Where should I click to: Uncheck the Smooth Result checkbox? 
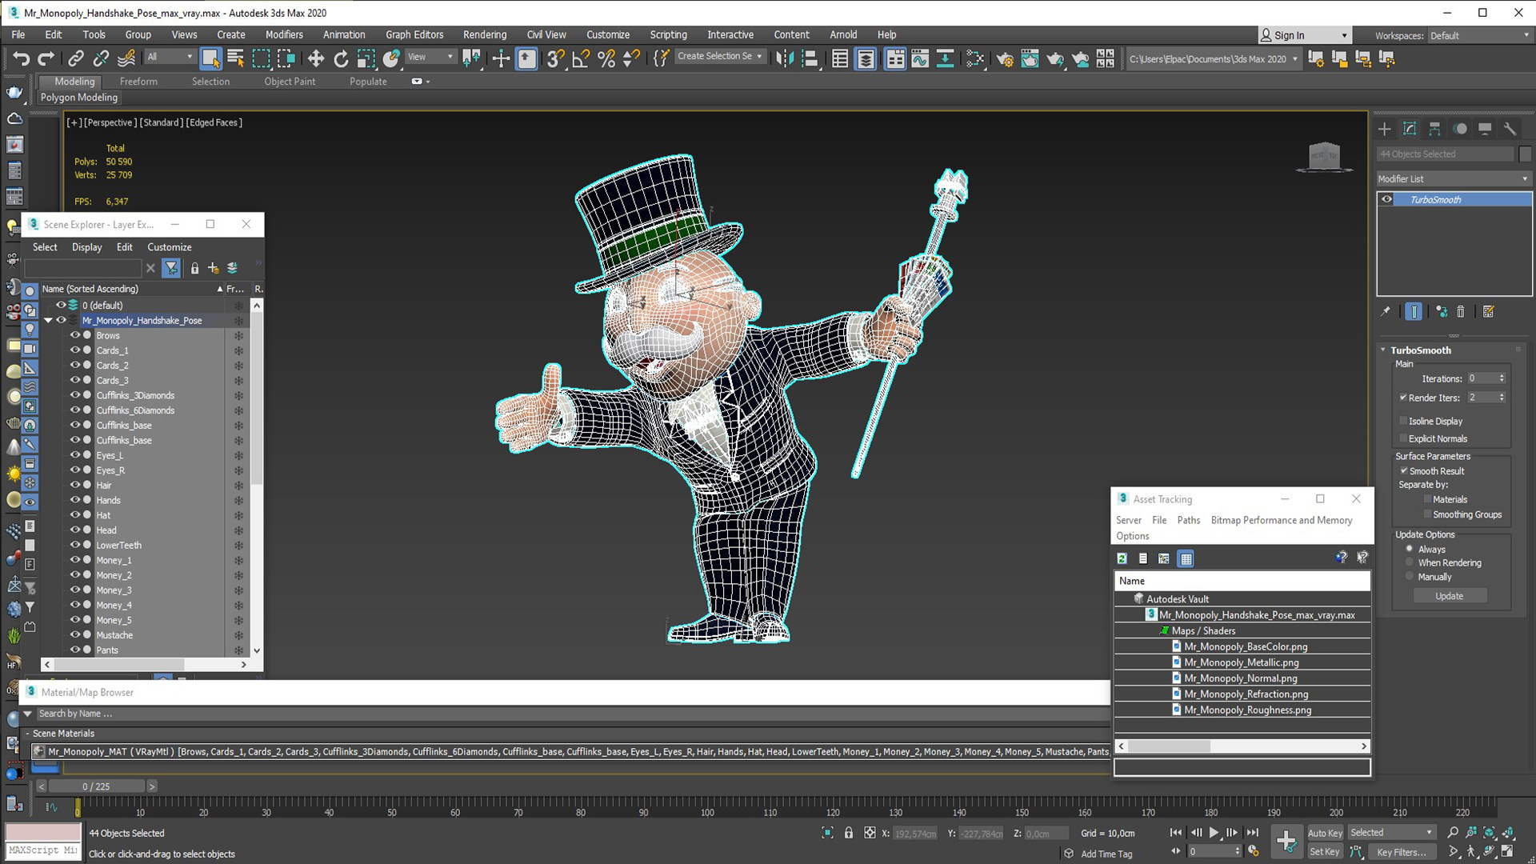coord(1403,471)
